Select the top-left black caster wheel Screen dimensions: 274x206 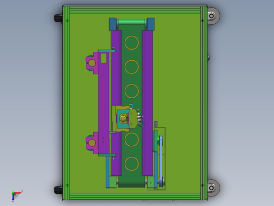tap(58, 18)
